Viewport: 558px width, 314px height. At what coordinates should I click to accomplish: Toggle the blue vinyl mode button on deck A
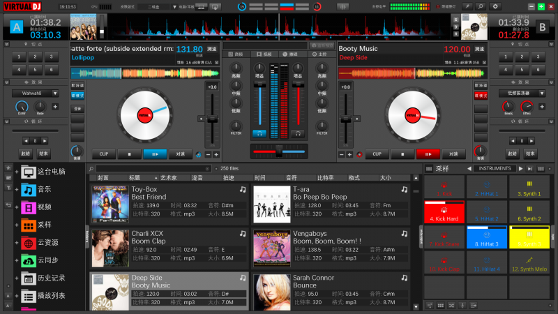77,96
